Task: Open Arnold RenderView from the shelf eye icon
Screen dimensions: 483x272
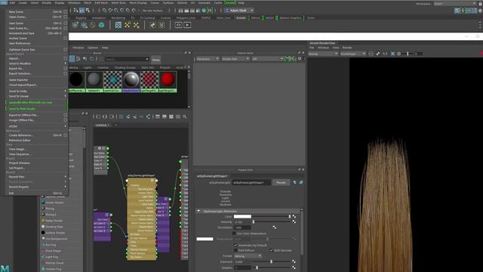Action: 178,25
